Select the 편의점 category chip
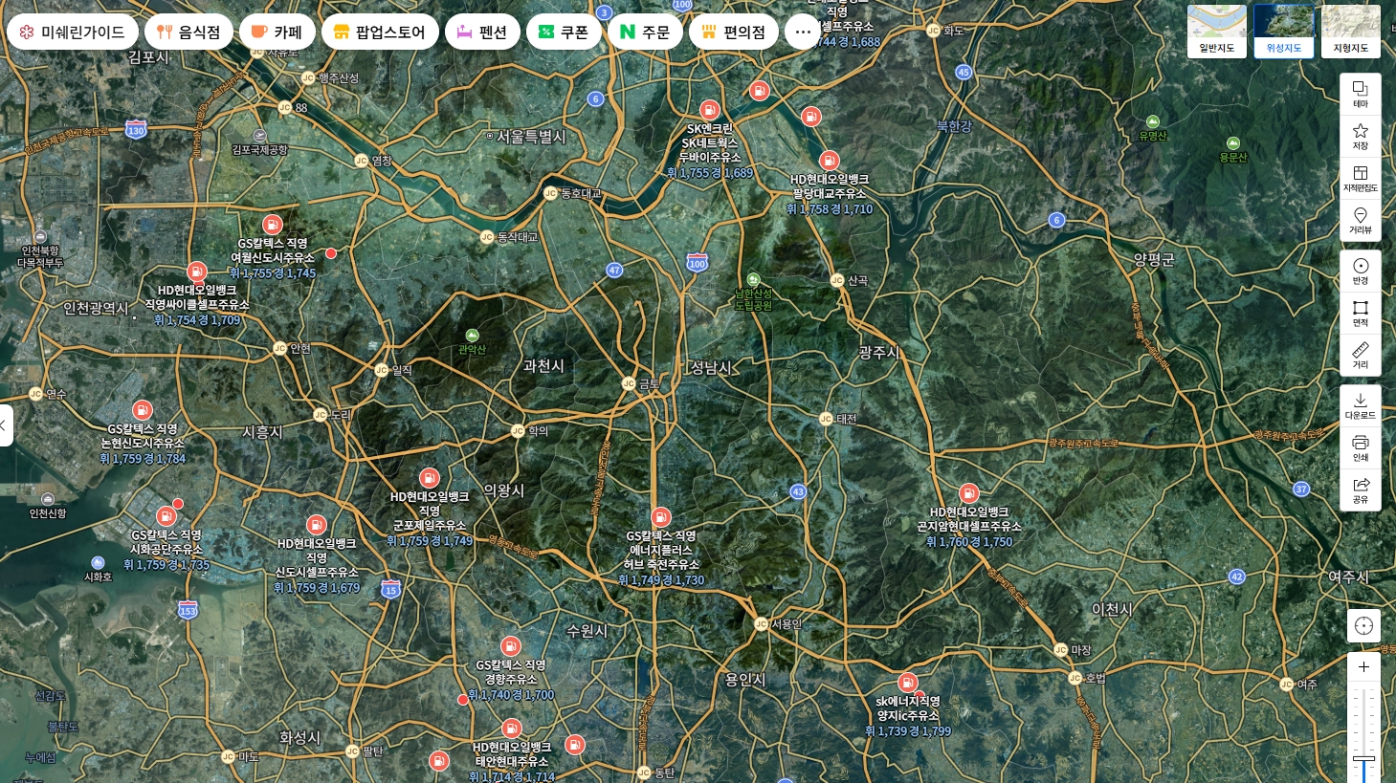The image size is (1396, 783). 734,32
